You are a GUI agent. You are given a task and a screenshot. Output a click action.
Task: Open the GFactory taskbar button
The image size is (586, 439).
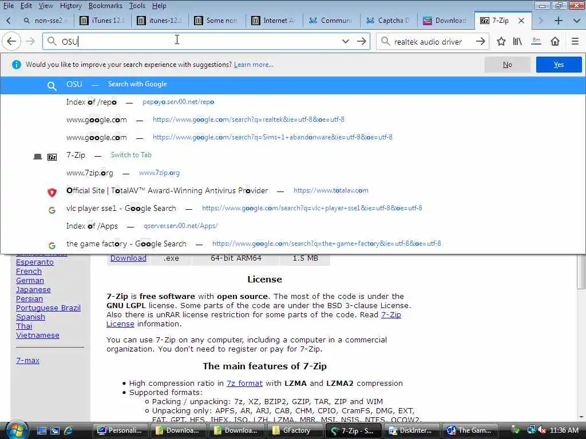[296, 430]
